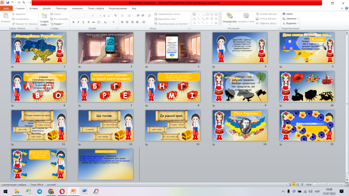The height and width of the screenshot is (196, 349).
Task: Click the Find binoculars icon
Action: (x=284, y=14)
